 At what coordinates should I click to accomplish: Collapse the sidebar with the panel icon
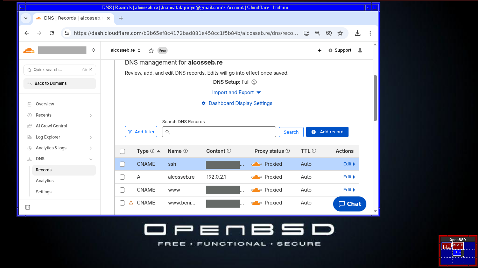(x=28, y=207)
